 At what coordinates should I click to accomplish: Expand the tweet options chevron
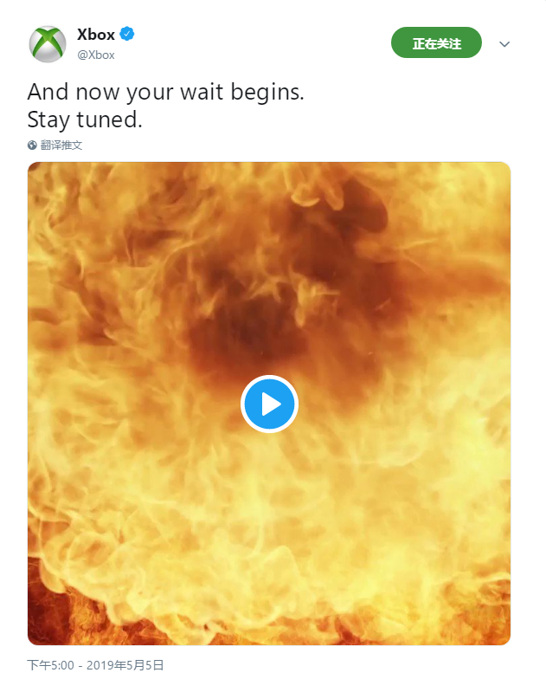[504, 43]
